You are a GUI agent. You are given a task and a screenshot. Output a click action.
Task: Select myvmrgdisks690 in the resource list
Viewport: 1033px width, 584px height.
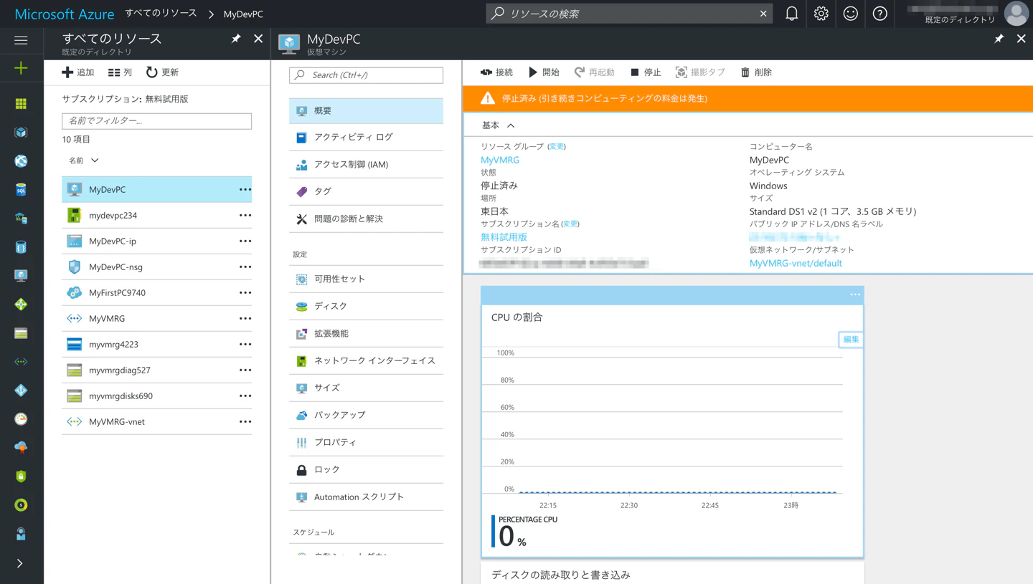tap(156, 396)
